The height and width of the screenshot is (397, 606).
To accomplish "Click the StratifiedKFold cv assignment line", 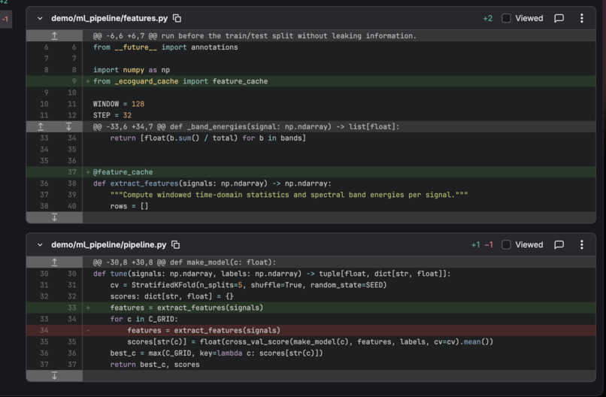I will [x=311, y=285].
